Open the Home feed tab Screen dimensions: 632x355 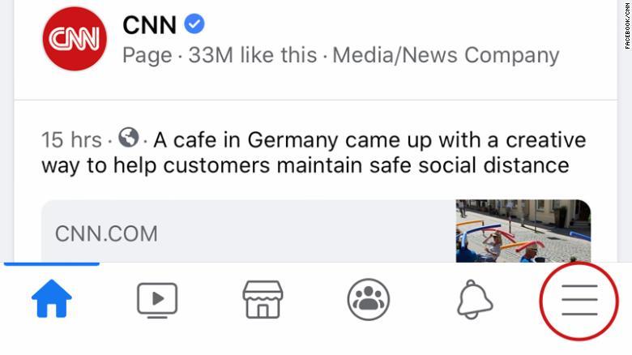pos(52,300)
